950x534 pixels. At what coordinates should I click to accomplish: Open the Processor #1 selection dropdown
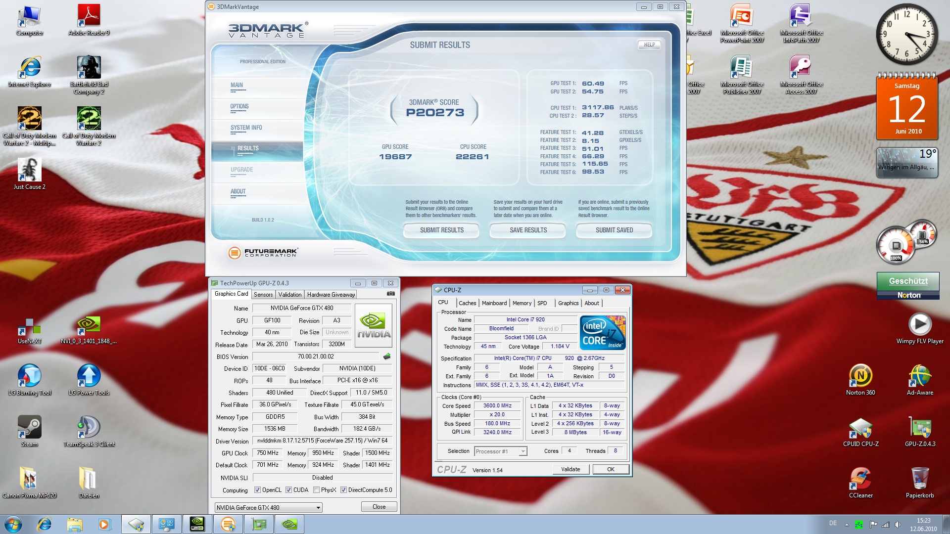tap(501, 451)
